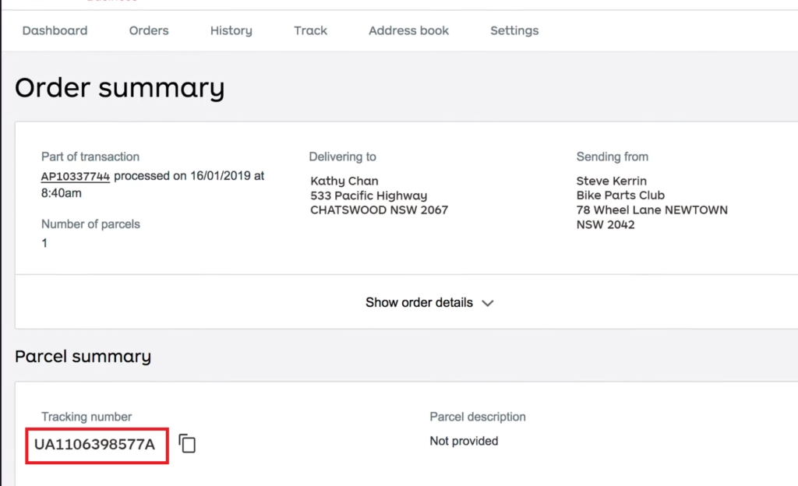This screenshot has width=798, height=486.
Task: Click the highlighted tracking number box
Action: [x=96, y=445]
